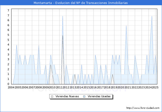
Task: Click the 0 y-axis label
Action: [8, 84]
